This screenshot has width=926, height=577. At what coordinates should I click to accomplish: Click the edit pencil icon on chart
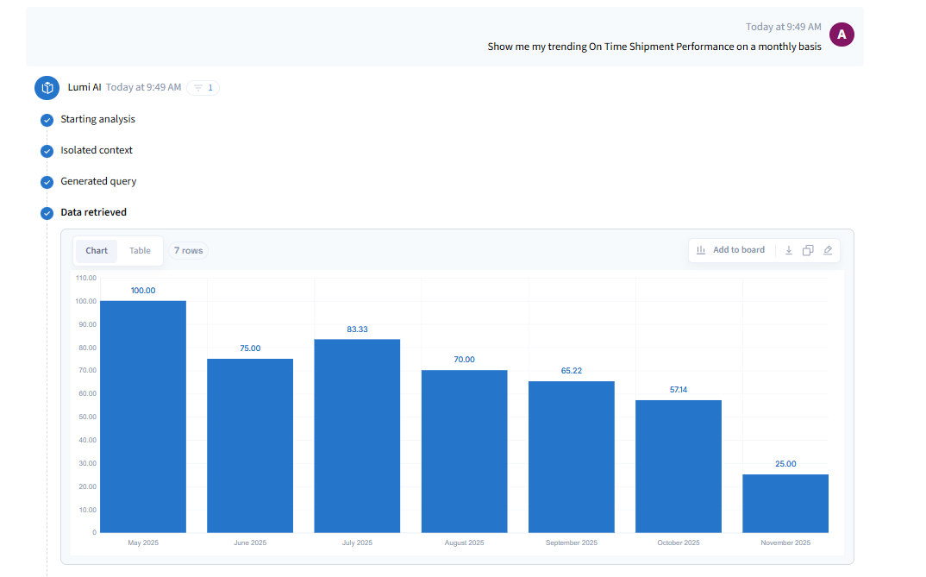(828, 250)
